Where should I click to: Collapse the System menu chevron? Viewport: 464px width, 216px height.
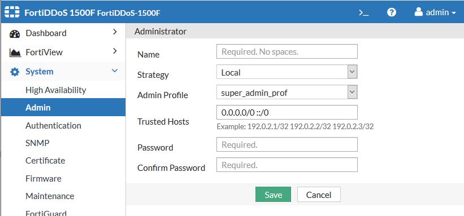coord(115,70)
